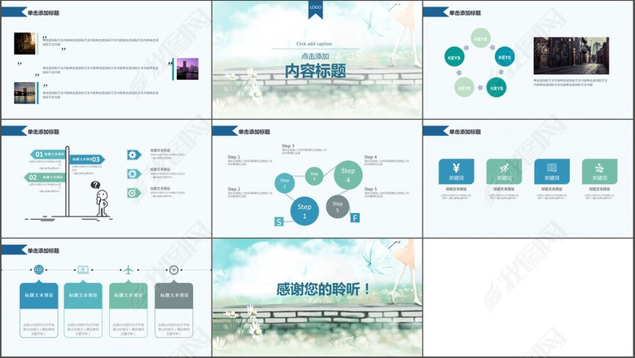This screenshot has height=358, width=635.
Task: Click the dark alley photo
Action: tap(24, 43)
